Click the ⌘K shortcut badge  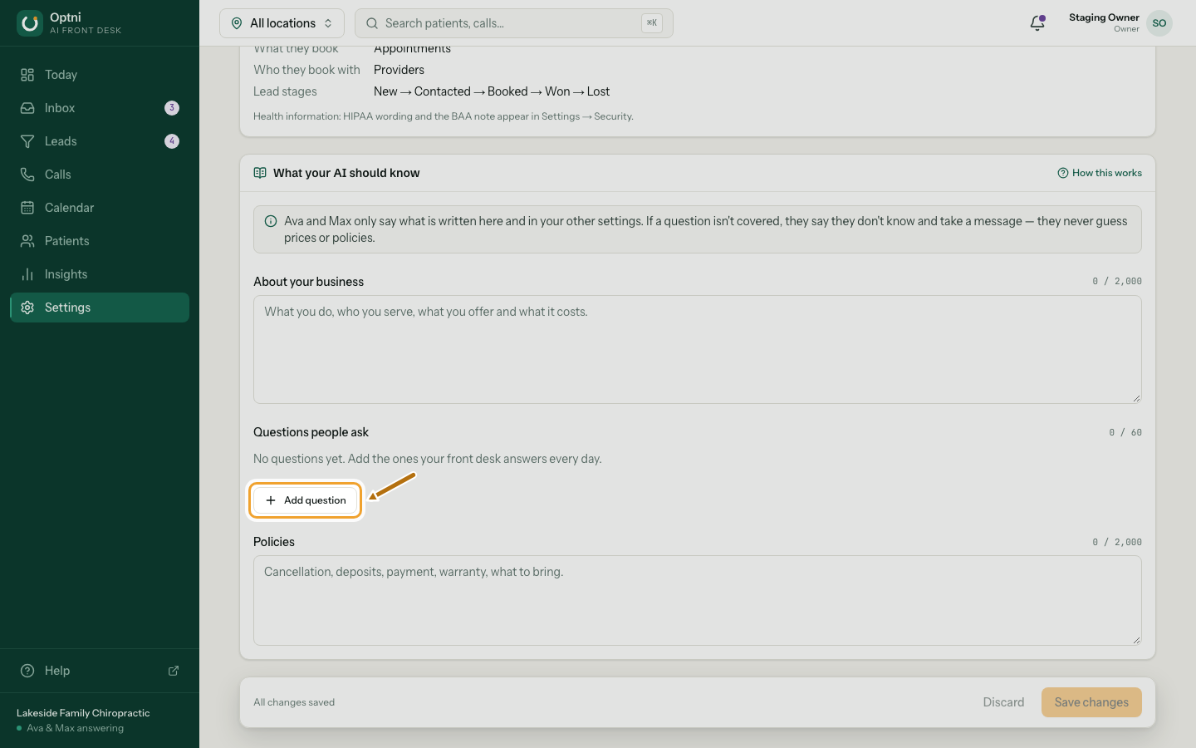pyautogui.click(x=652, y=23)
